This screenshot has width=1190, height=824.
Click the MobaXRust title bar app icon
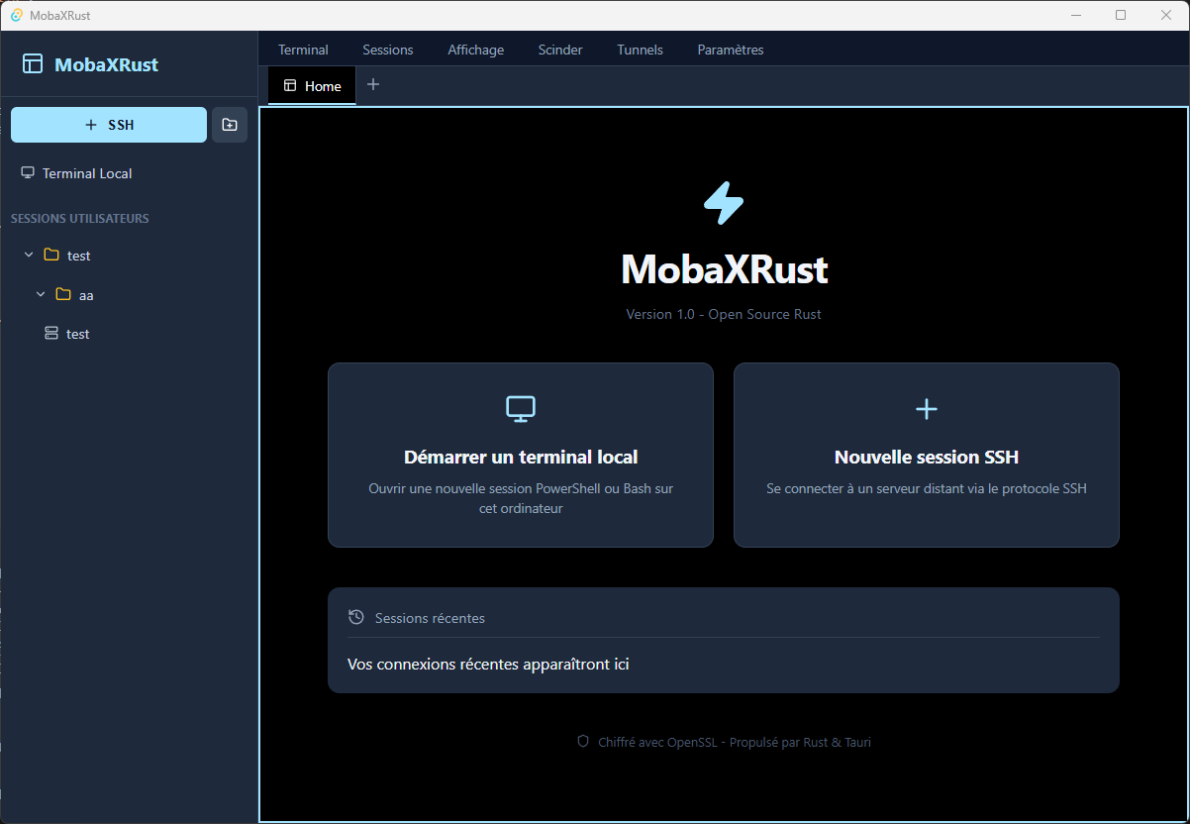pos(17,15)
